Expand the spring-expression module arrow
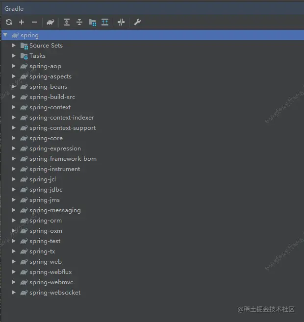The image size is (304, 322). click(14, 149)
